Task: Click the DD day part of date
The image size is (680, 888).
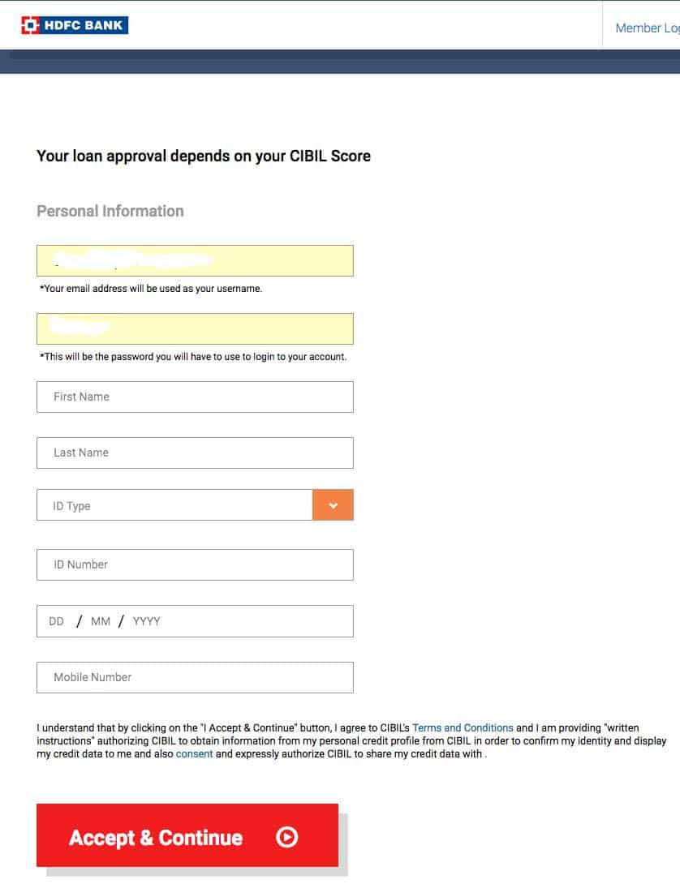Action: [x=56, y=621]
